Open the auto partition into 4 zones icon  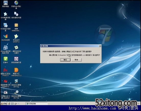(x=16, y=83)
